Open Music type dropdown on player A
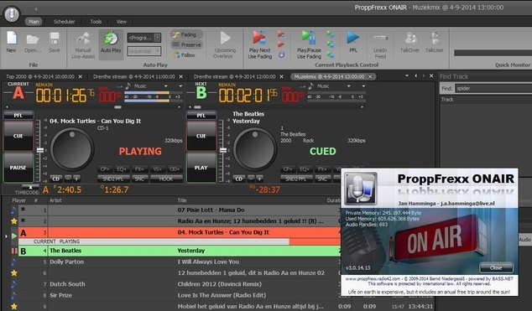 (166, 86)
